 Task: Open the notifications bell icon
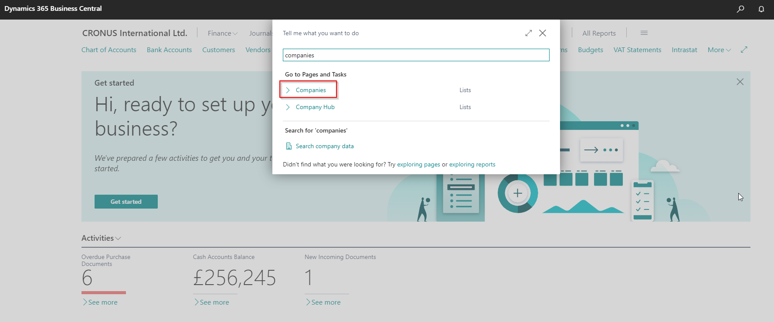coord(761,9)
